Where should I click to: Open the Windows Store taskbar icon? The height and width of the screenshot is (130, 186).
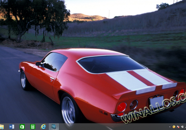(22, 127)
